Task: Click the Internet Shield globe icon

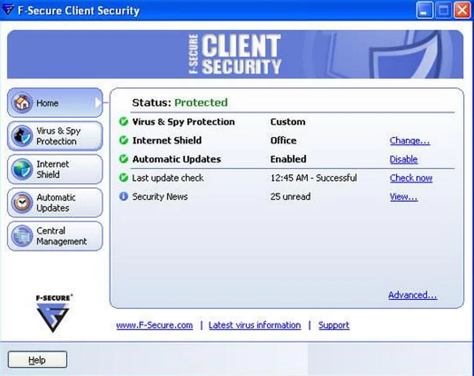Action: [22, 169]
